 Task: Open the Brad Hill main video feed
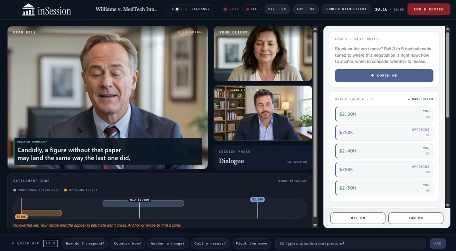point(108,98)
